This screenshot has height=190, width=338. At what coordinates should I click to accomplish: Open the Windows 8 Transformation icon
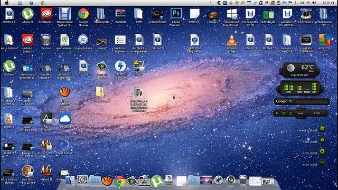pyautogui.click(x=232, y=14)
